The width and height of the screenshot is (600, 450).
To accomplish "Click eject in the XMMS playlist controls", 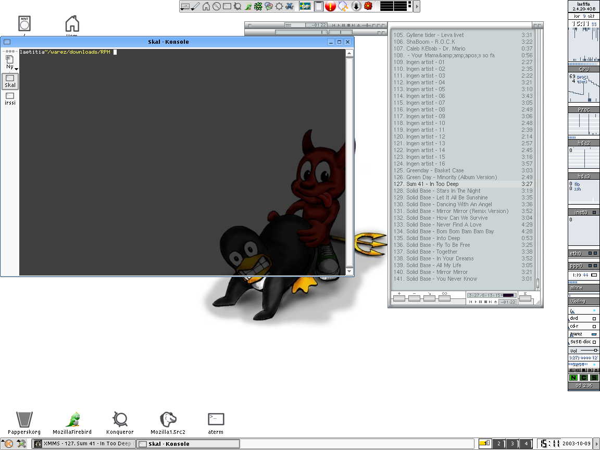I will point(495,302).
